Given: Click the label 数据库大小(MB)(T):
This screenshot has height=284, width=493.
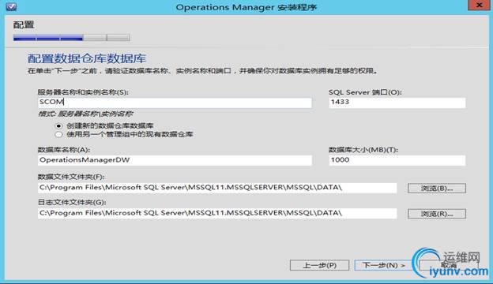Looking at the screenshot, I should click(x=363, y=150).
